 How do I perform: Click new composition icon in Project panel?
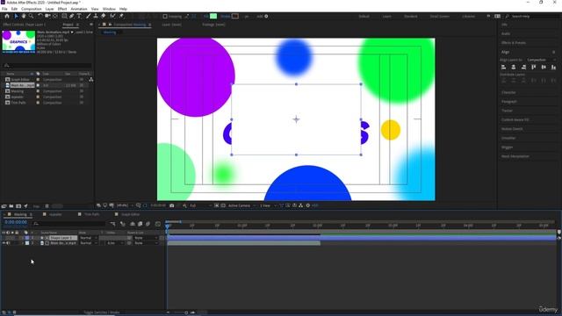coord(18,206)
